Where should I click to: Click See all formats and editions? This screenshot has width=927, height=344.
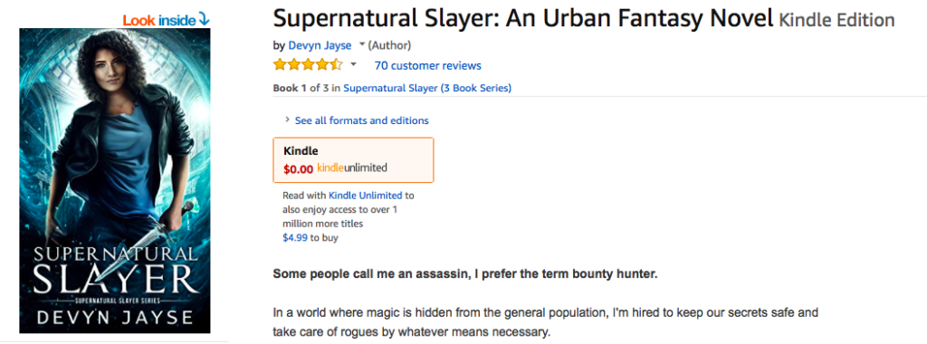[362, 120]
